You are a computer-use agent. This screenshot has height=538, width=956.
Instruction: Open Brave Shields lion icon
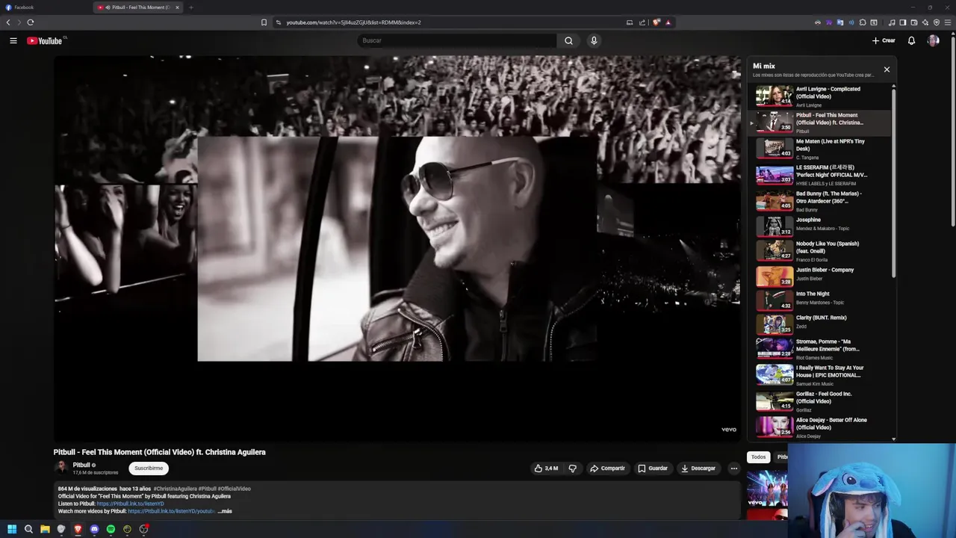(657, 22)
